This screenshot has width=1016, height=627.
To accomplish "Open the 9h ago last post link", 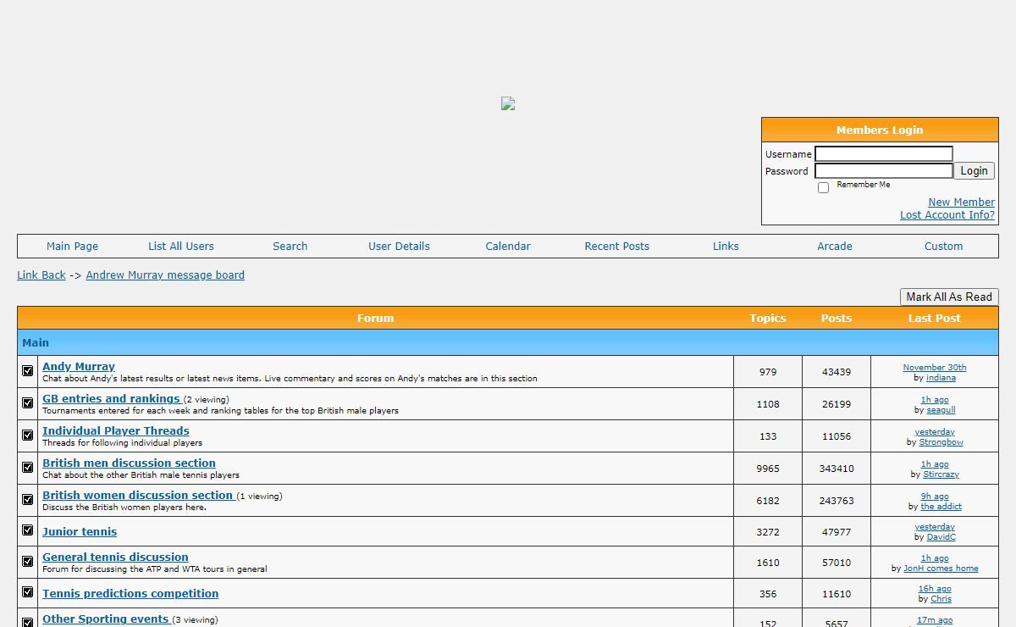I will click(x=935, y=496).
